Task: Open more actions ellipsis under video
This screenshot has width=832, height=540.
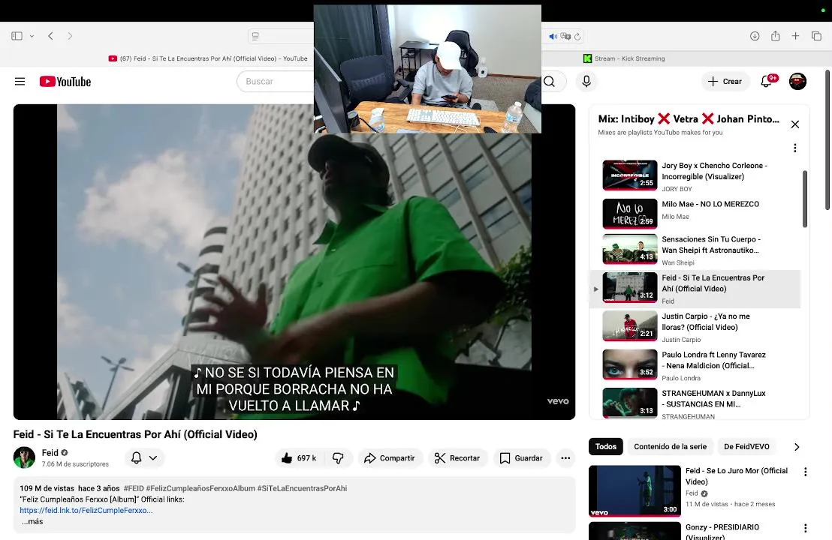Action: (x=565, y=457)
